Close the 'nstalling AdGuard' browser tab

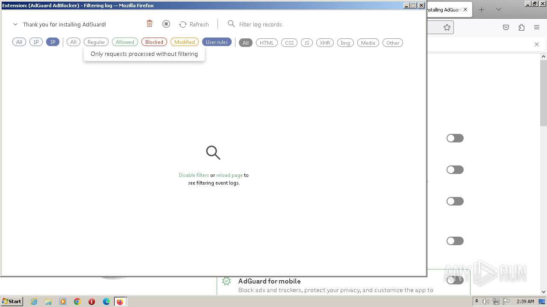coord(465,9)
